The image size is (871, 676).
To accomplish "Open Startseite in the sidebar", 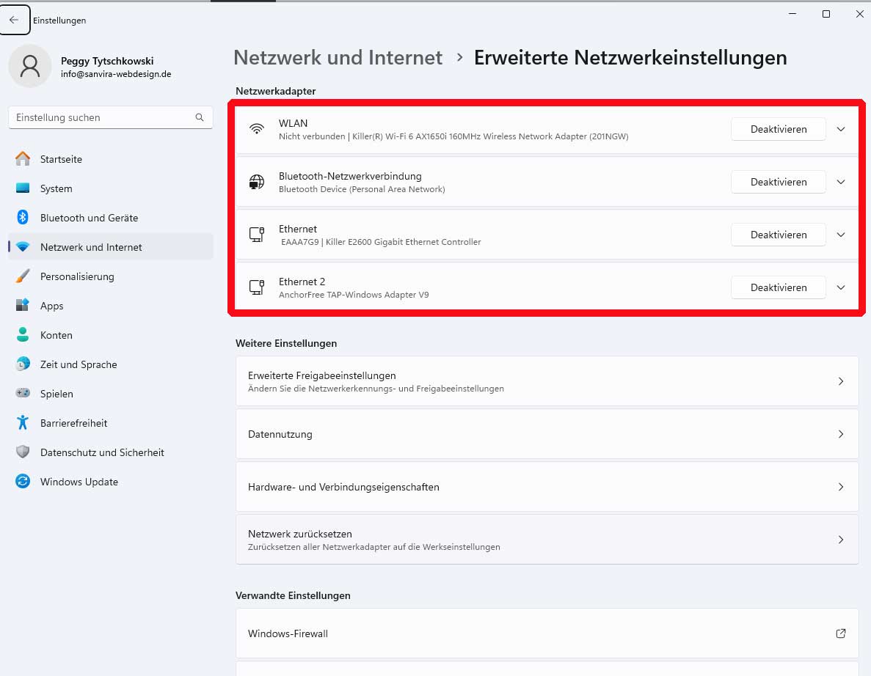I will [111, 158].
